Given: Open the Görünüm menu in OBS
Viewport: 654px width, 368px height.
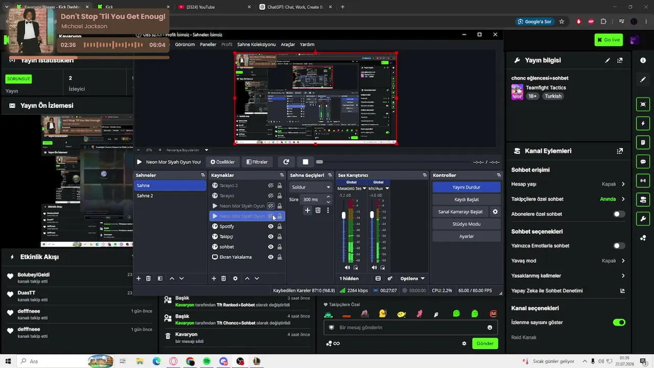Looking at the screenshot, I should point(185,44).
